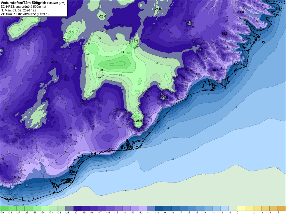
Task: Click the bold -25.6 minimum temperature value
Action: pyautogui.click(x=138, y=121)
